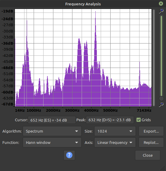Click the vertical zoom slider knob
The width and height of the screenshot is (166, 171).
161,98
